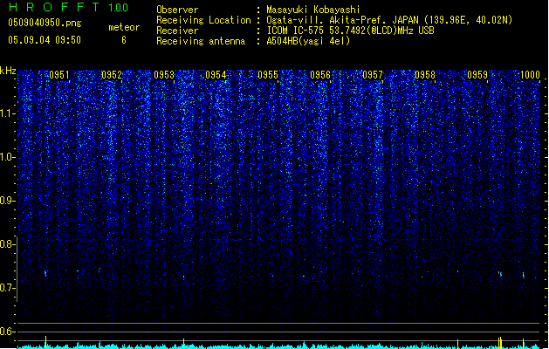Click the HROFFT 1.0.0 title text
Image resolution: width=549 pixels, height=349 pixels.
point(69,7)
